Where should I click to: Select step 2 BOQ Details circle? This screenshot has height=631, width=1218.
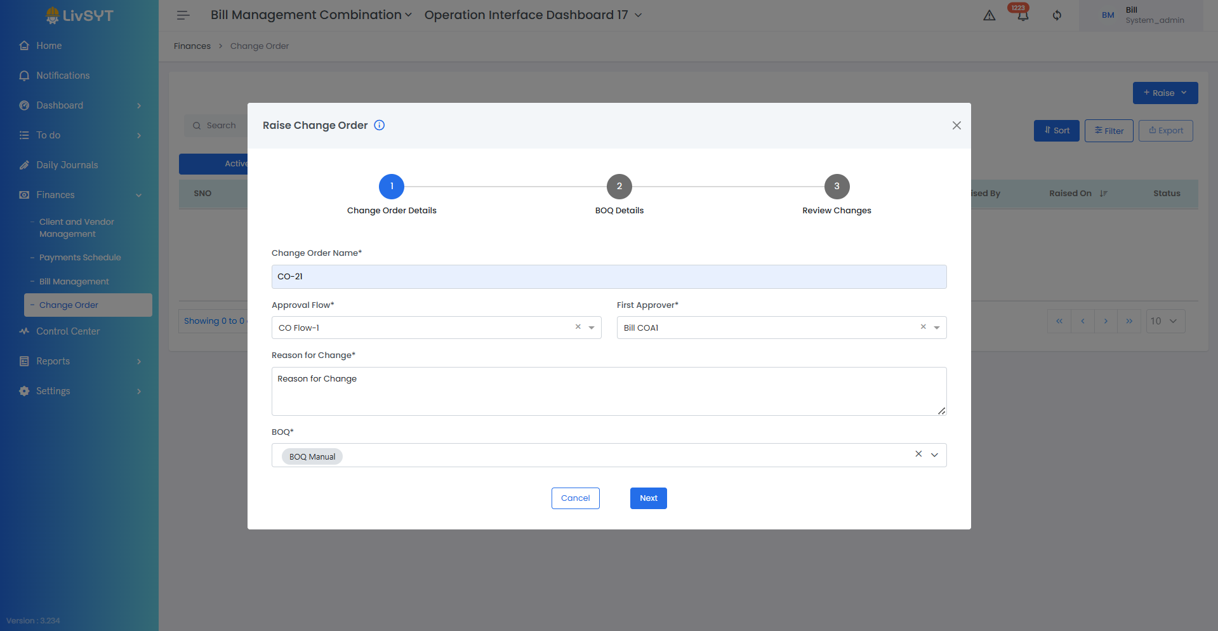619,187
